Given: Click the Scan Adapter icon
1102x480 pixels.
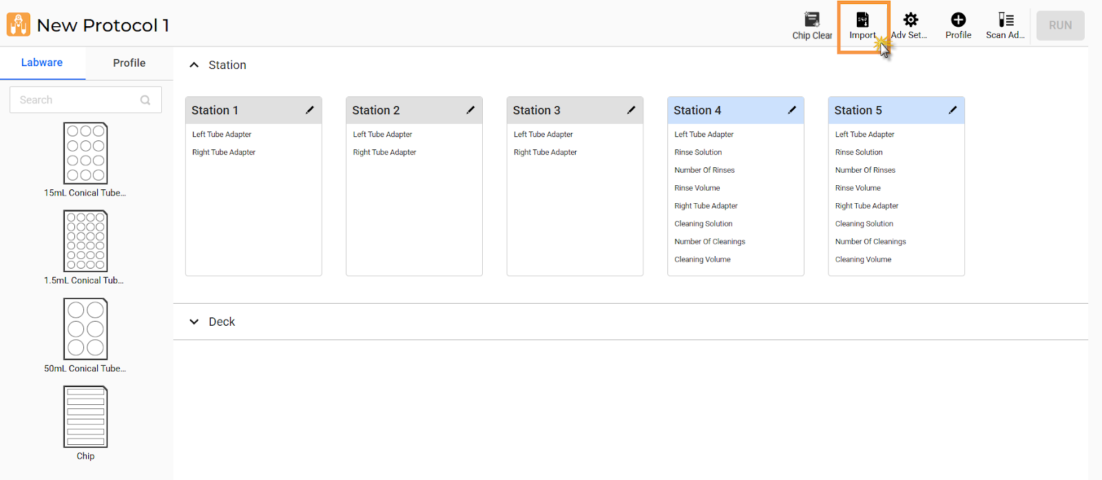Looking at the screenshot, I should click(x=1006, y=20).
